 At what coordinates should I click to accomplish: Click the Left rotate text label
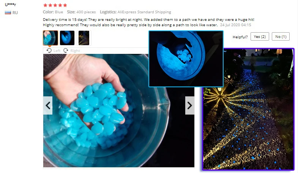pyautogui.click(x=57, y=51)
